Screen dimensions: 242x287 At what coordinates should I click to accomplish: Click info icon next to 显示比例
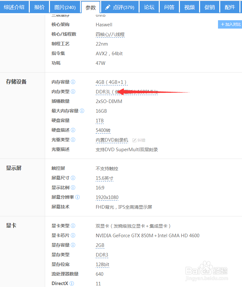(x=73, y=187)
